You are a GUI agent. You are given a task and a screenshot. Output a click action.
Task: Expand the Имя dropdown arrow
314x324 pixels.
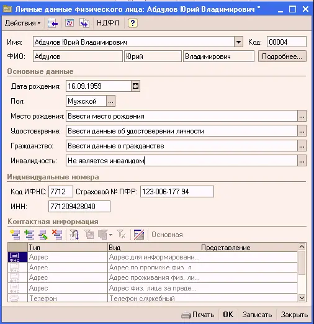tap(238, 42)
